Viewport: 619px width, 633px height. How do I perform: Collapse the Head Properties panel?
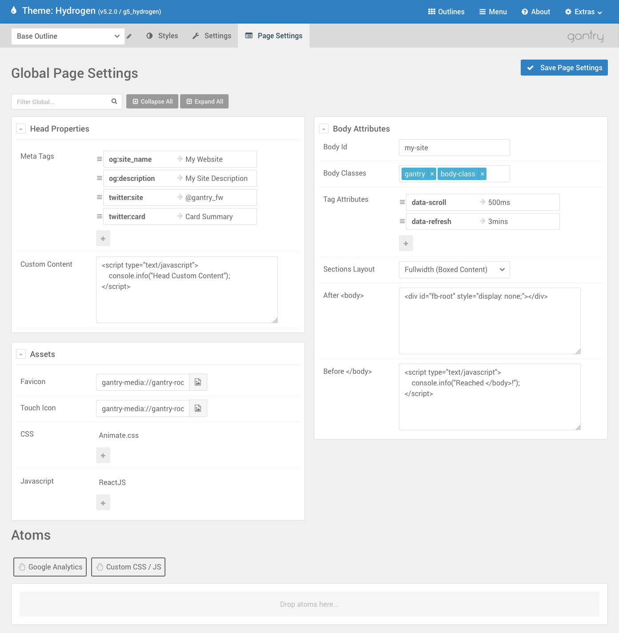pos(21,129)
